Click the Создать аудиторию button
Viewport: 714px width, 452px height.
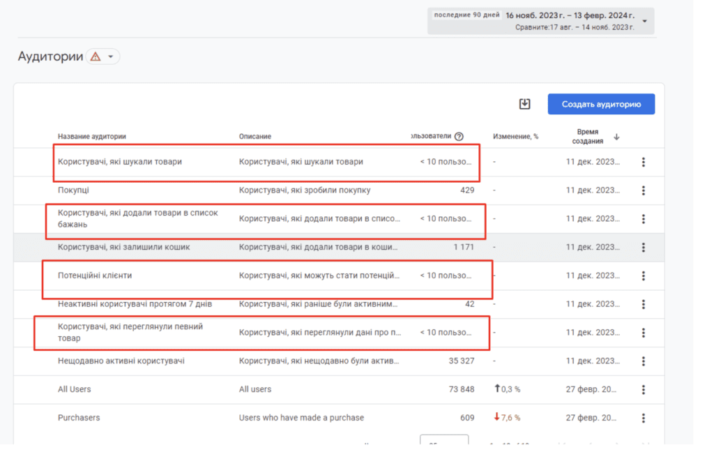(601, 104)
